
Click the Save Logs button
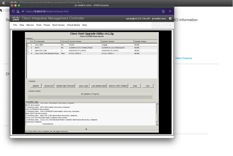(84, 86)
